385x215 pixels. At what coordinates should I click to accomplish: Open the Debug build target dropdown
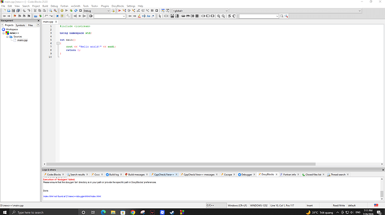tap(97, 11)
